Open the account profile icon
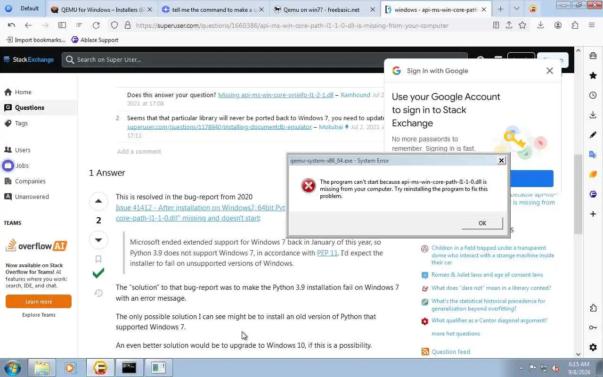 click(558, 25)
